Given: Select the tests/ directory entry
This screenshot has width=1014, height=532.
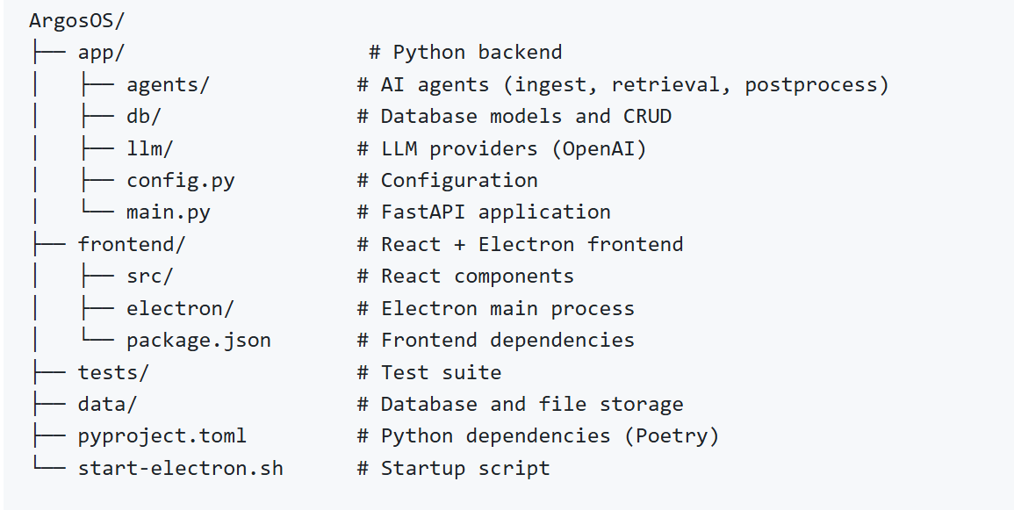Looking at the screenshot, I should click(x=113, y=372).
